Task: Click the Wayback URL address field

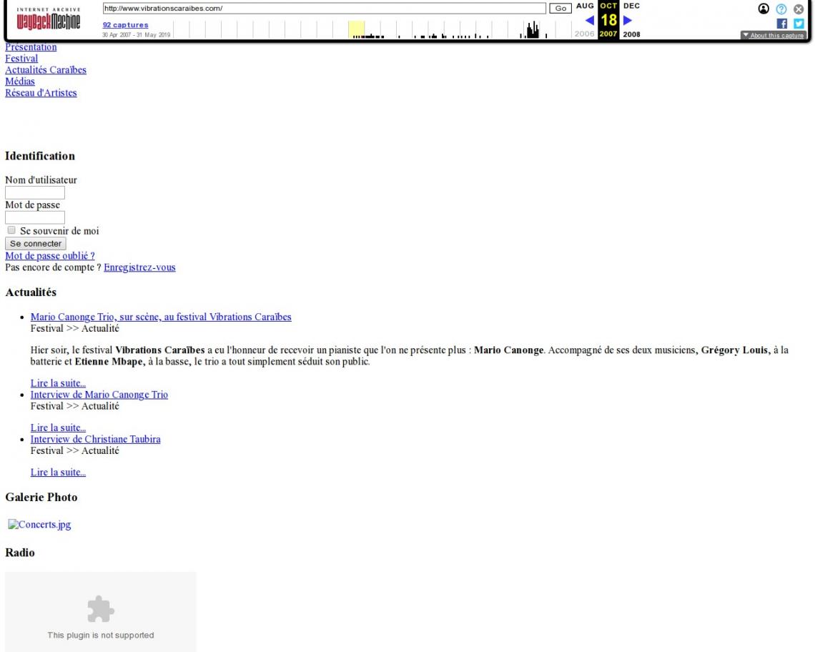Action: tap(325, 9)
